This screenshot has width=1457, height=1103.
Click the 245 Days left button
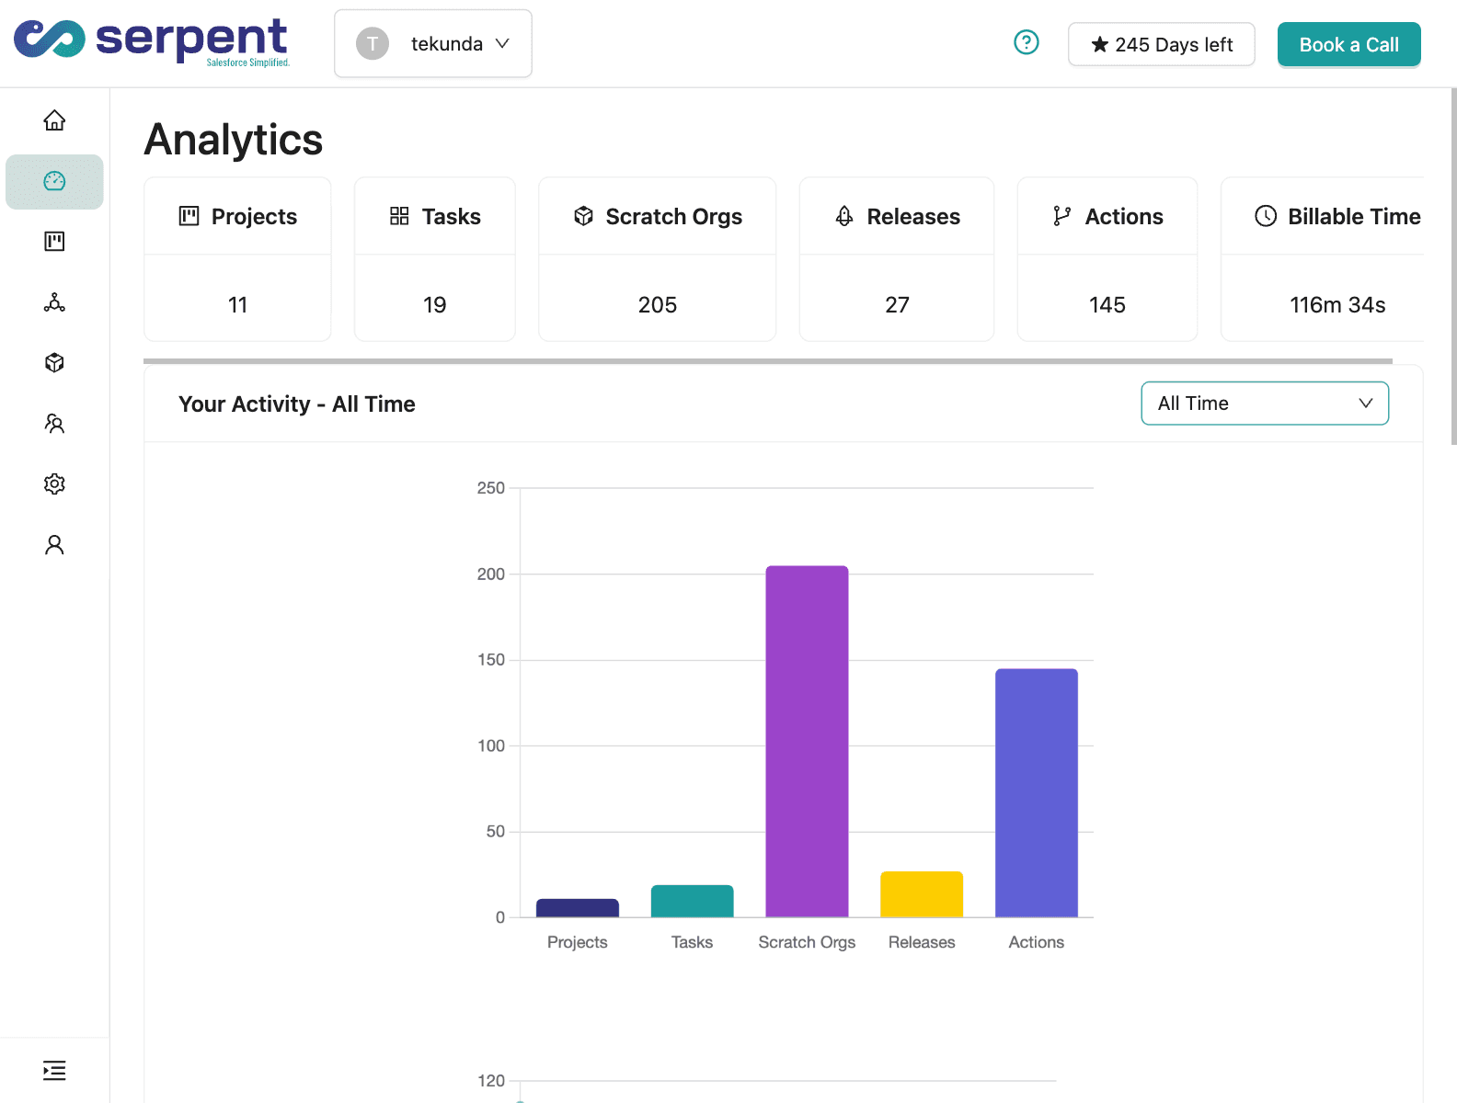[x=1161, y=44]
